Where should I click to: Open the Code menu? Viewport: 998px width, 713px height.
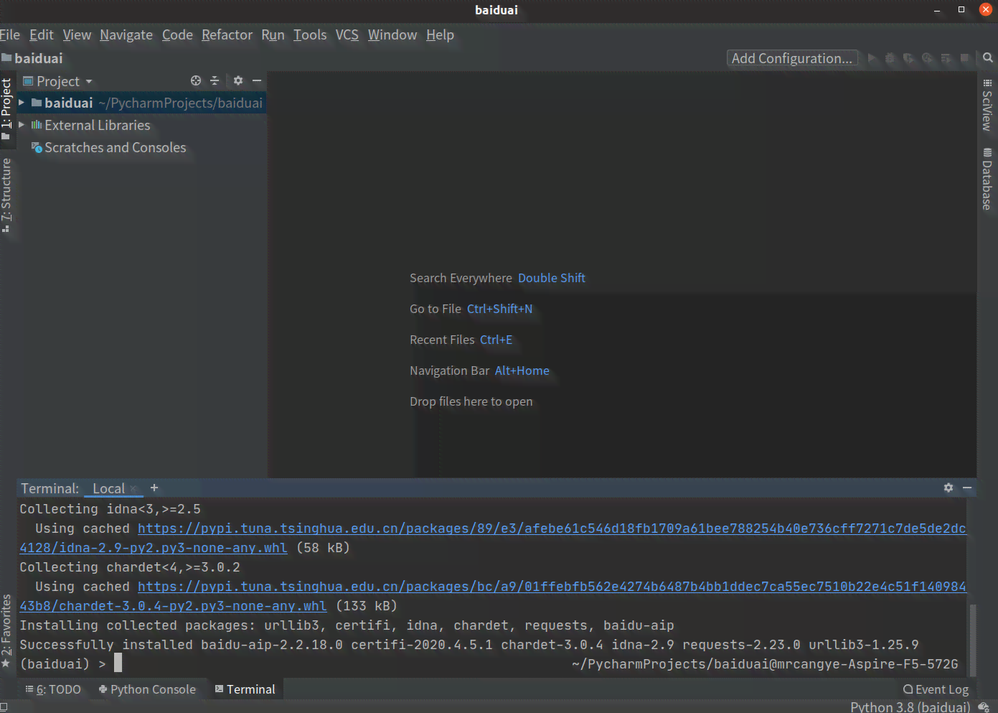tap(177, 34)
